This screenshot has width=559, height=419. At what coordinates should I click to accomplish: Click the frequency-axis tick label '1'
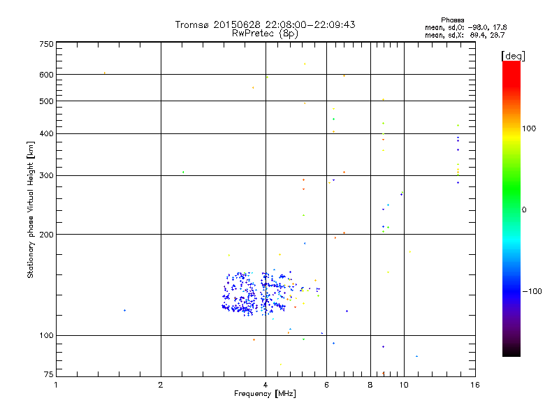56,385
